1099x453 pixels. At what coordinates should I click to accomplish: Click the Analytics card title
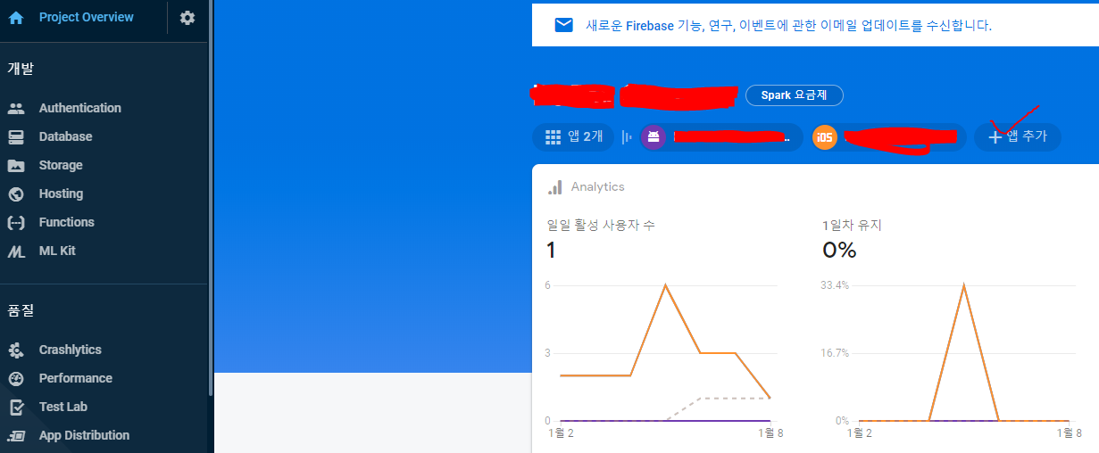point(598,187)
